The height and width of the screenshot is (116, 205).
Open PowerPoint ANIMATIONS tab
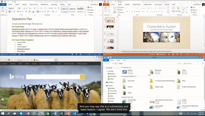click(147, 5)
